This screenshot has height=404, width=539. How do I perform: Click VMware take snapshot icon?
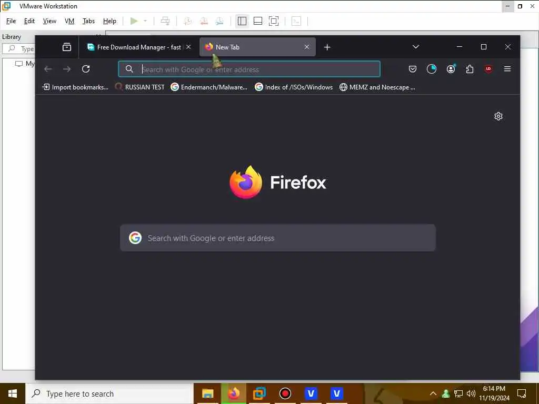click(188, 21)
